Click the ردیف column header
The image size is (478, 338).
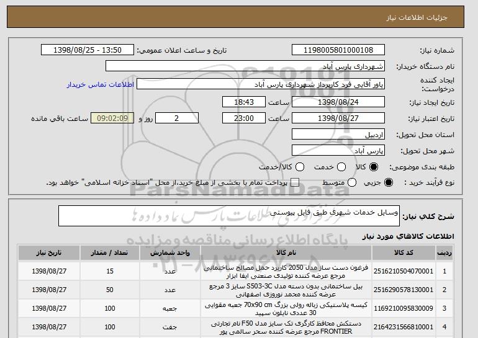[444, 253]
